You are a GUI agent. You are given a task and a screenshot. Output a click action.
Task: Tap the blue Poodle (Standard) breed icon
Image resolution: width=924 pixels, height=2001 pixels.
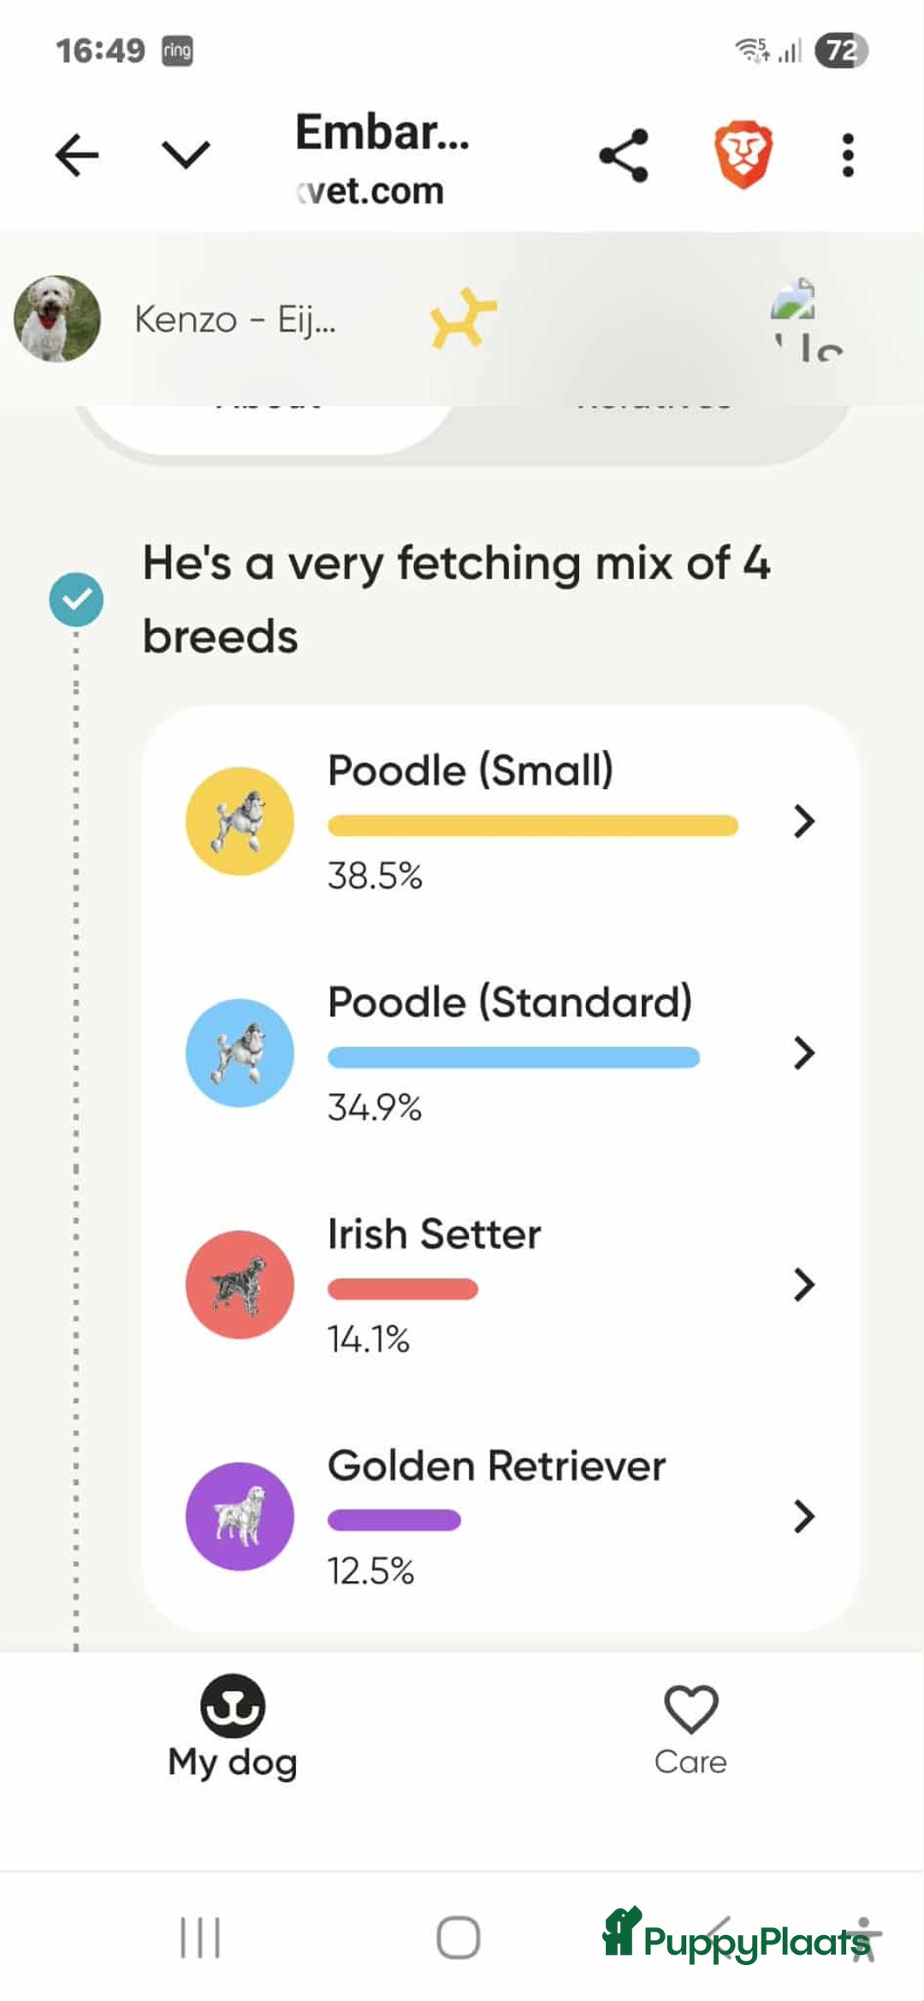[240, 1052]
